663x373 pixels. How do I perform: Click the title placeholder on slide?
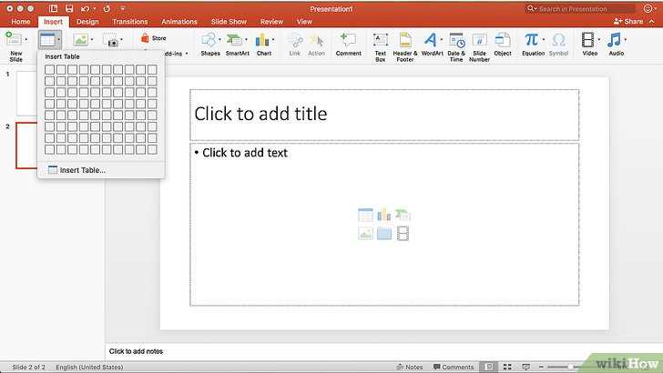pos(384,115)
